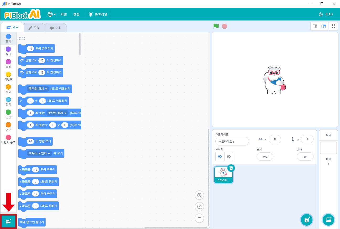Click the 10 만큼 움직이기 block
This screenshot has height=229, width=340.
[36, 49]
